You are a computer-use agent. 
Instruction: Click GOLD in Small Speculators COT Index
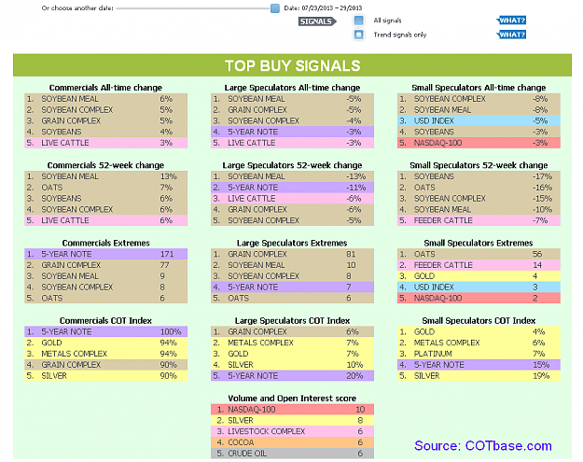pos(479,332)
